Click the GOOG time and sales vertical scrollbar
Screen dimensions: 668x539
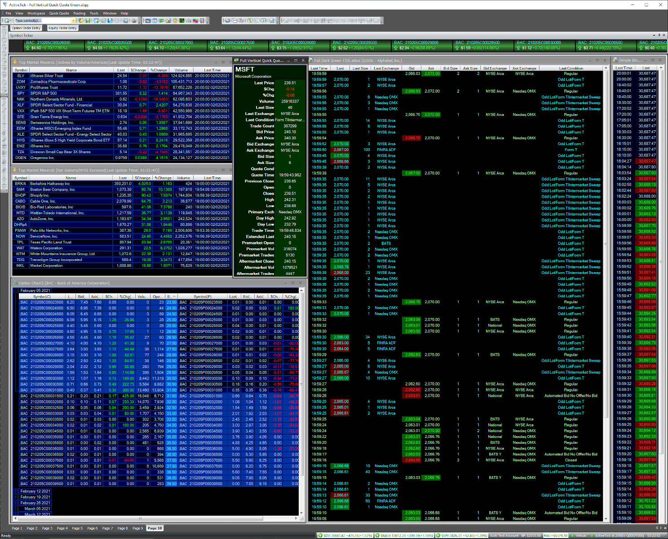(x=606, y=294)
